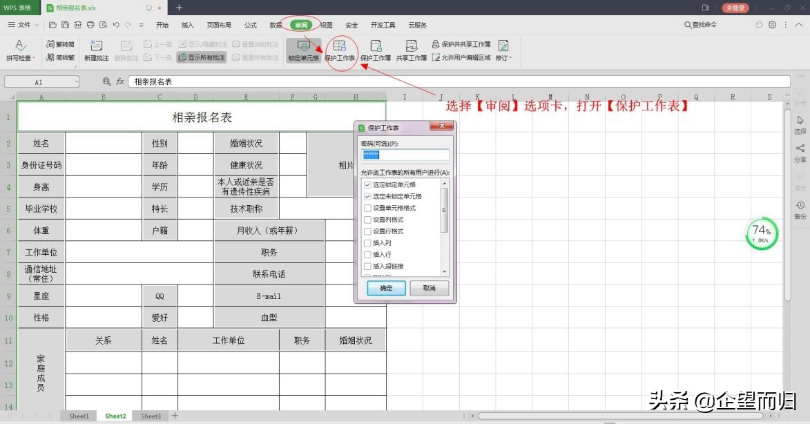This screenshot has width=810, height=424.
Task: Click the print preview icon in quick toolbar
Action: (104, 25)
